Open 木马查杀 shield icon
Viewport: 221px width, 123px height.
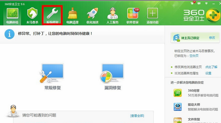point(32,13)
